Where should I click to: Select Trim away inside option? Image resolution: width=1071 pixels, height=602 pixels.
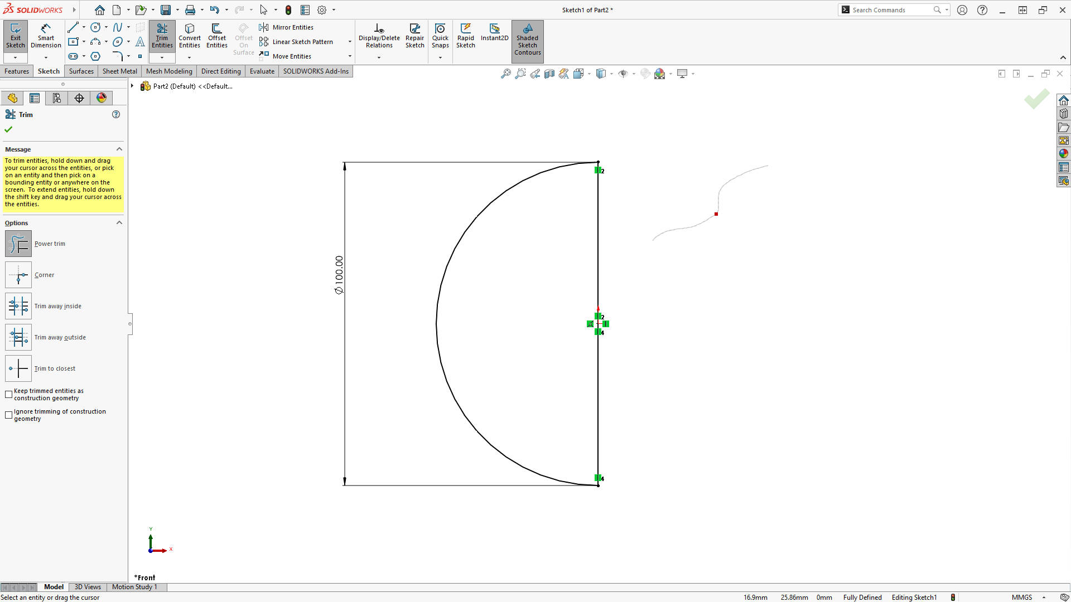(18, 306)
